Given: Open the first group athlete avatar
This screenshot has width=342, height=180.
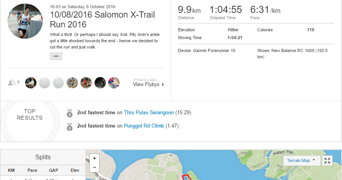Looking at the screenshot, I should click(31, 83).
